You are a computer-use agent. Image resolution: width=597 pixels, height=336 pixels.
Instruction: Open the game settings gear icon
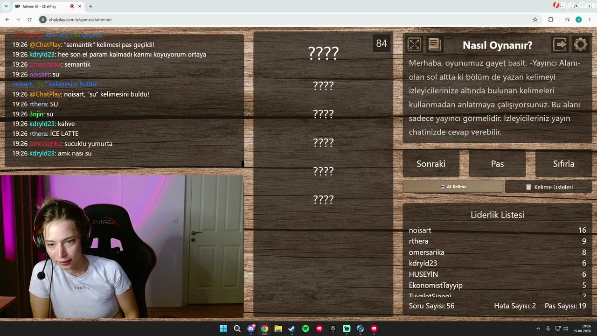point(580,44)
